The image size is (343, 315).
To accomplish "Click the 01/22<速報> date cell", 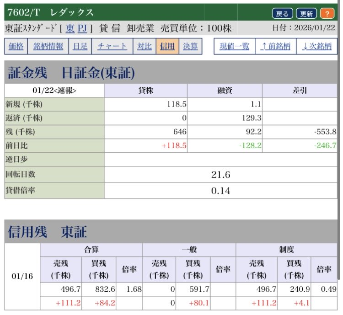I will pyautogui.click(x=54, y=91).
